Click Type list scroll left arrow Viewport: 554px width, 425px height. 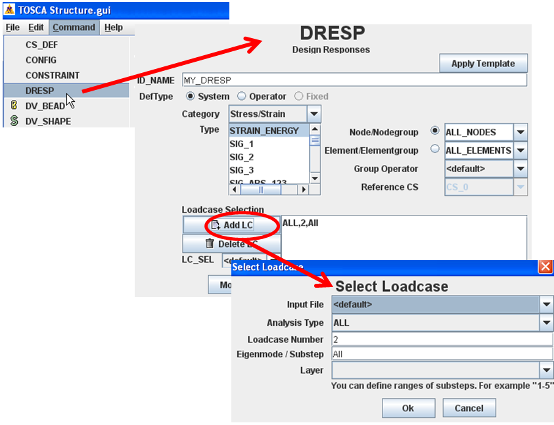(235, 190)
